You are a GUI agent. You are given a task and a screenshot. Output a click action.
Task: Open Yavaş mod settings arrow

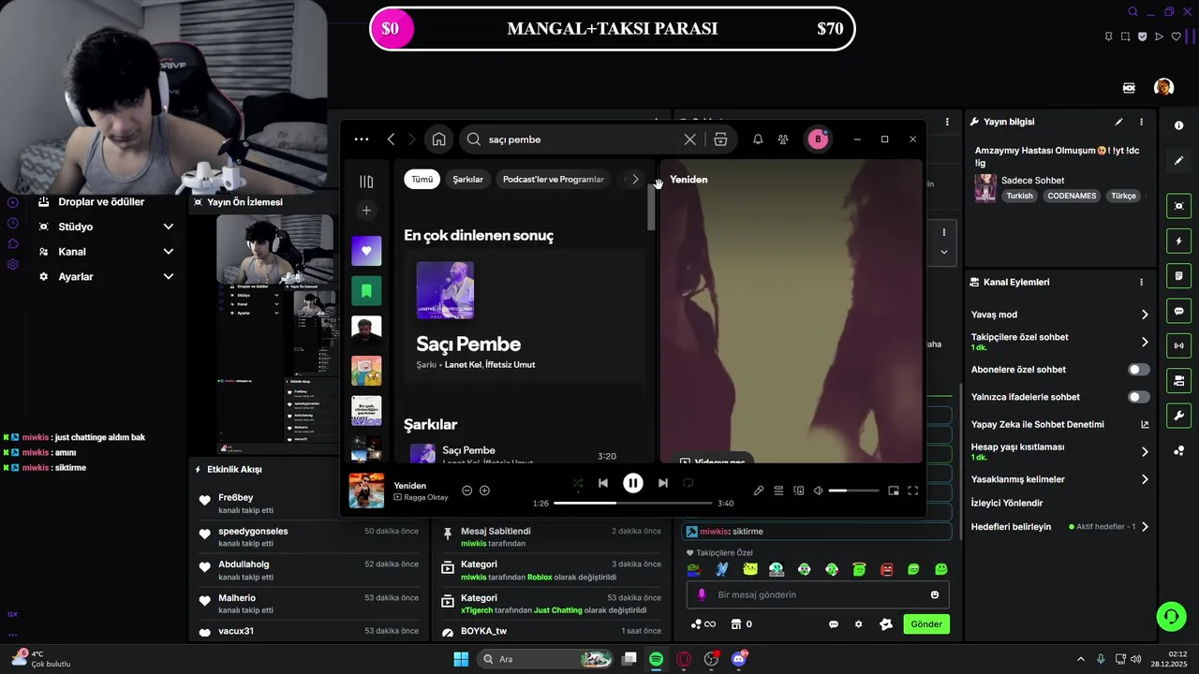(x=1145, y=315)
